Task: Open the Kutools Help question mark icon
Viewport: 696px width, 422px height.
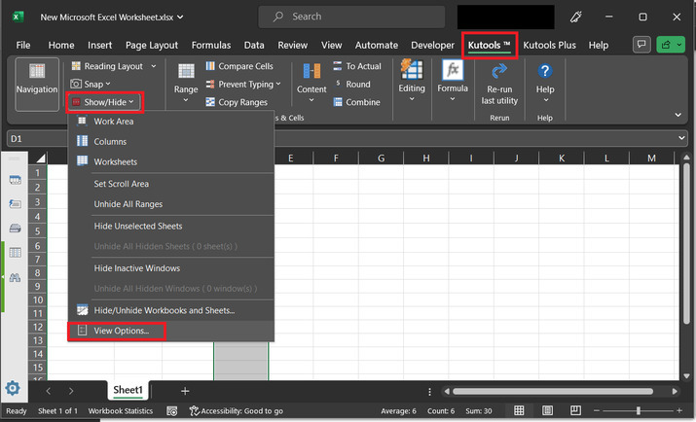Action: click(545, 71)
